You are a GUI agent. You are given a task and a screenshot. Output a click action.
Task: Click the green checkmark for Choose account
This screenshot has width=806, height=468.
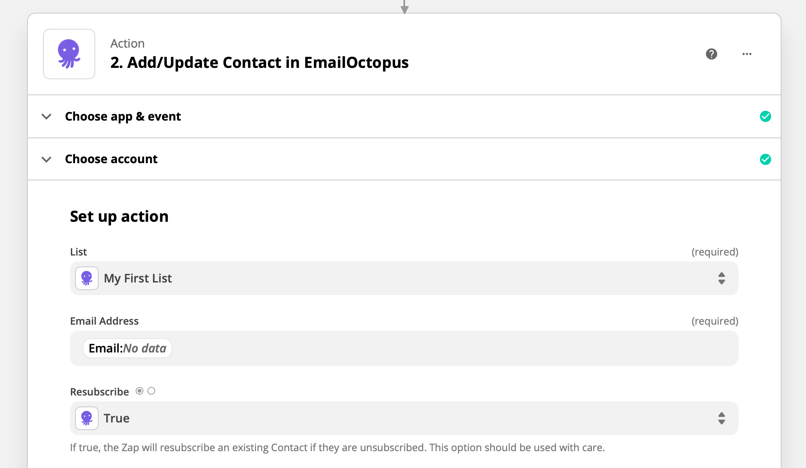coord(766,159)
